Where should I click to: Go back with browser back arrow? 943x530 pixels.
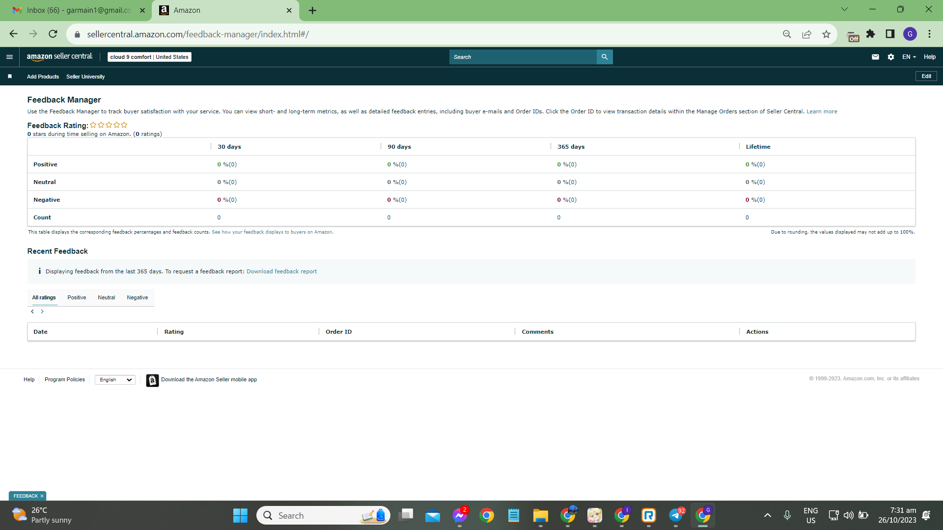pyautogui.click(x=13, y=34)
